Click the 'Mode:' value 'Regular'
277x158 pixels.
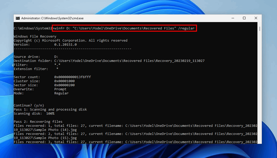pos(61,93)
